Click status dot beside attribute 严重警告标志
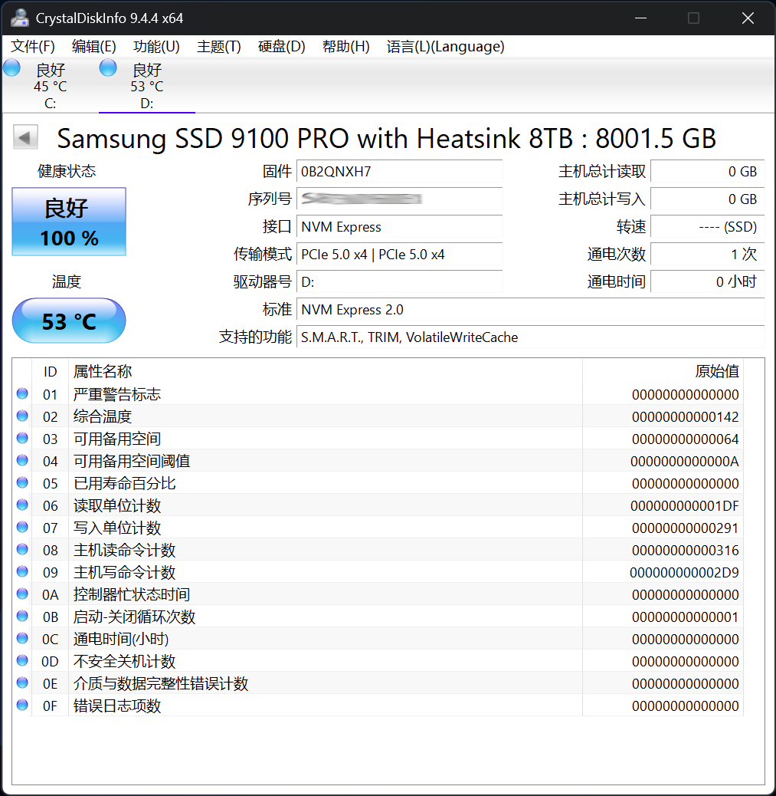The width and height of the screenshot is (776, 796). (x=21, y=393)
